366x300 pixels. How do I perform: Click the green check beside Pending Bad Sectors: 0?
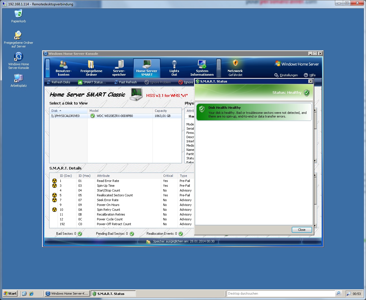click(x=132, y=234)
